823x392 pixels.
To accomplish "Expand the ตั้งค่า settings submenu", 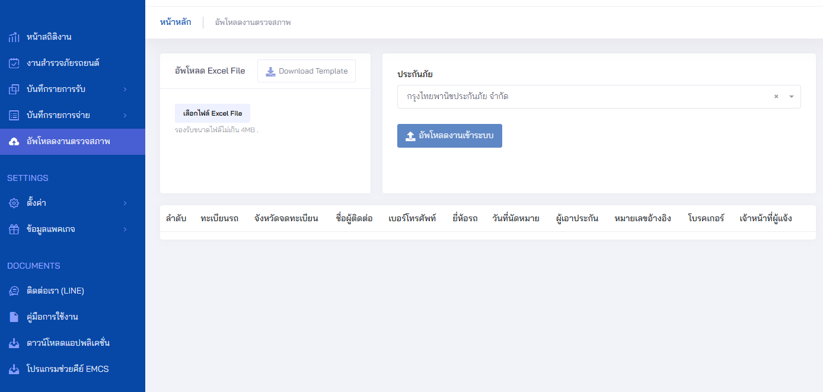I will point(125,203).
